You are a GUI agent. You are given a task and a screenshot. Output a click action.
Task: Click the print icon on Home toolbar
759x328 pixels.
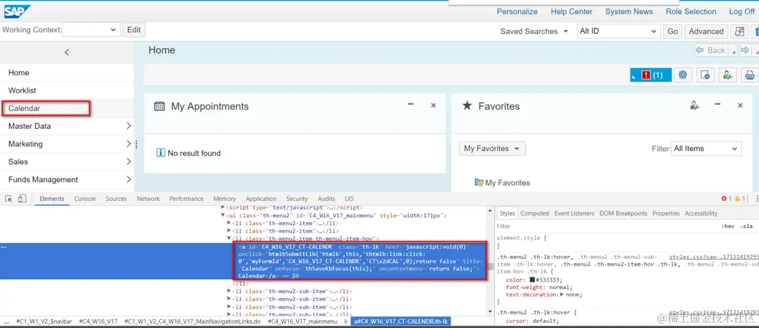point(749,75)
